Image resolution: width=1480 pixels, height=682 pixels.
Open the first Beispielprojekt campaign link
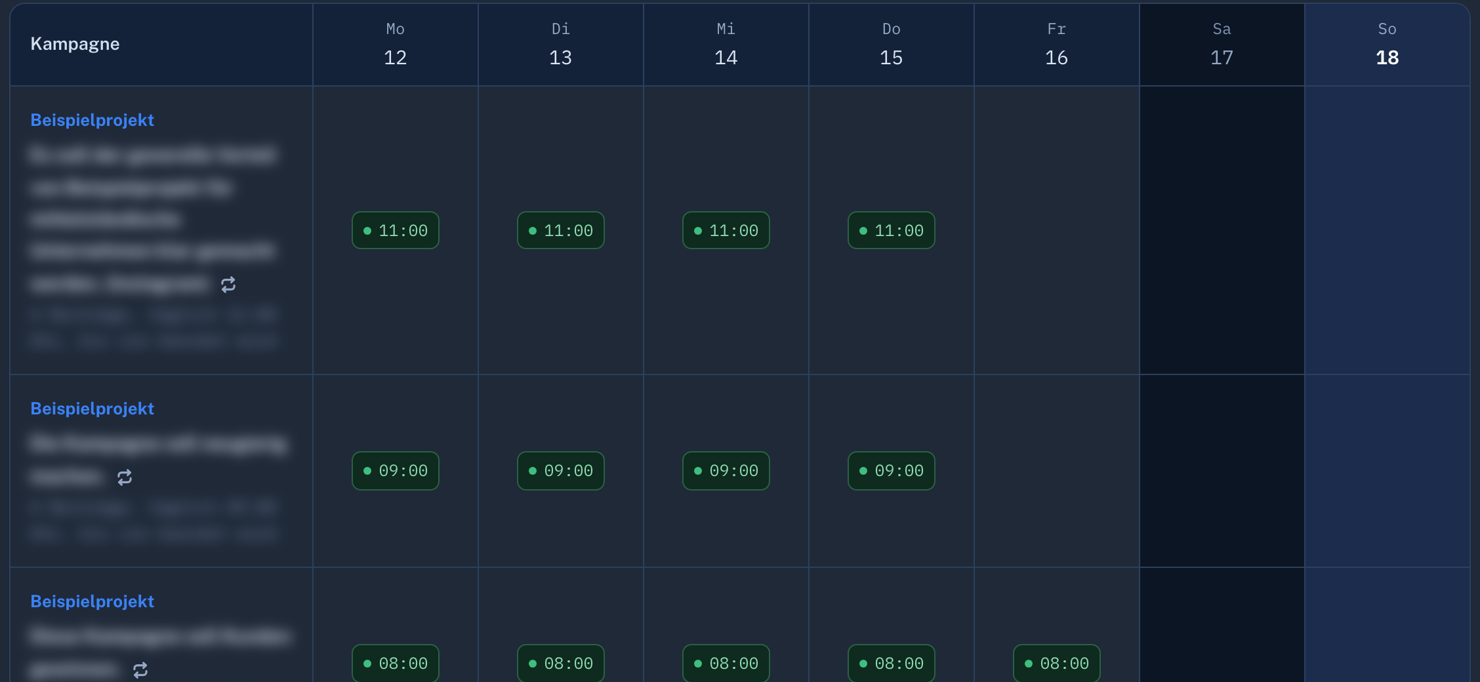tap(92, 120)
